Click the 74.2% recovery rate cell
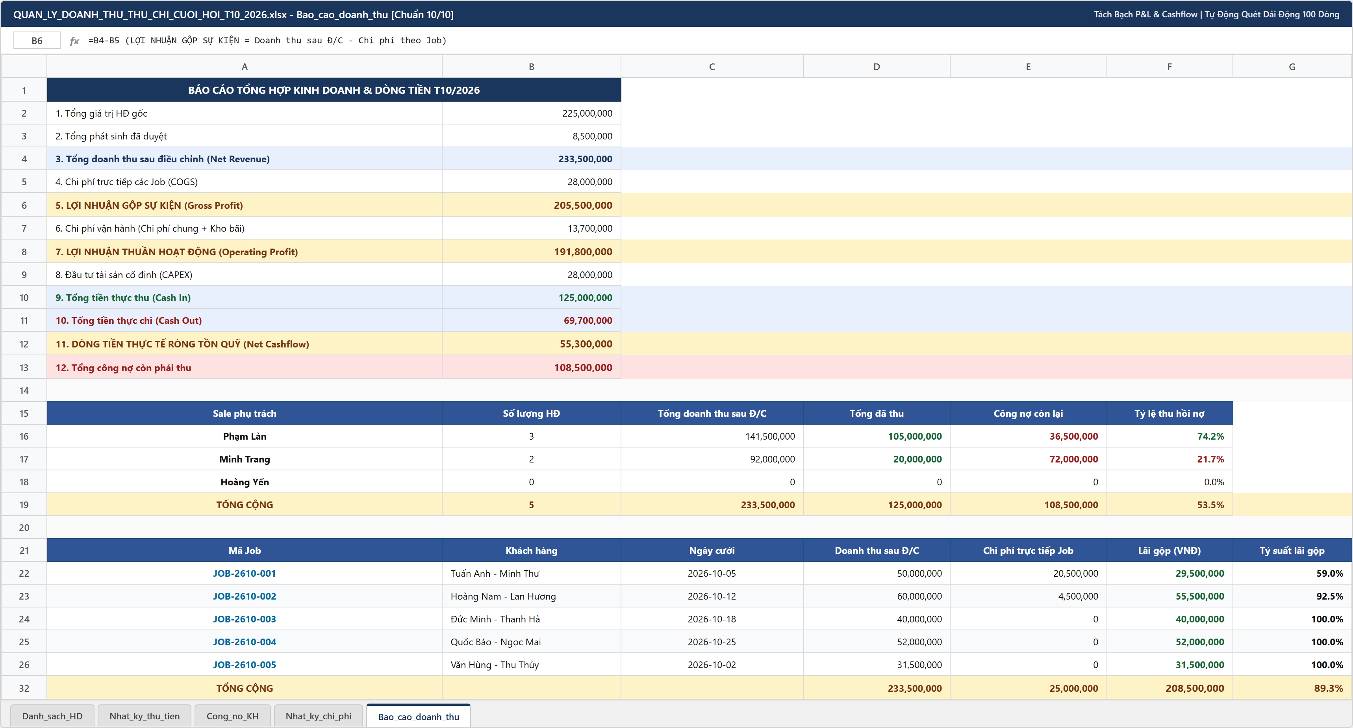 1170,436
